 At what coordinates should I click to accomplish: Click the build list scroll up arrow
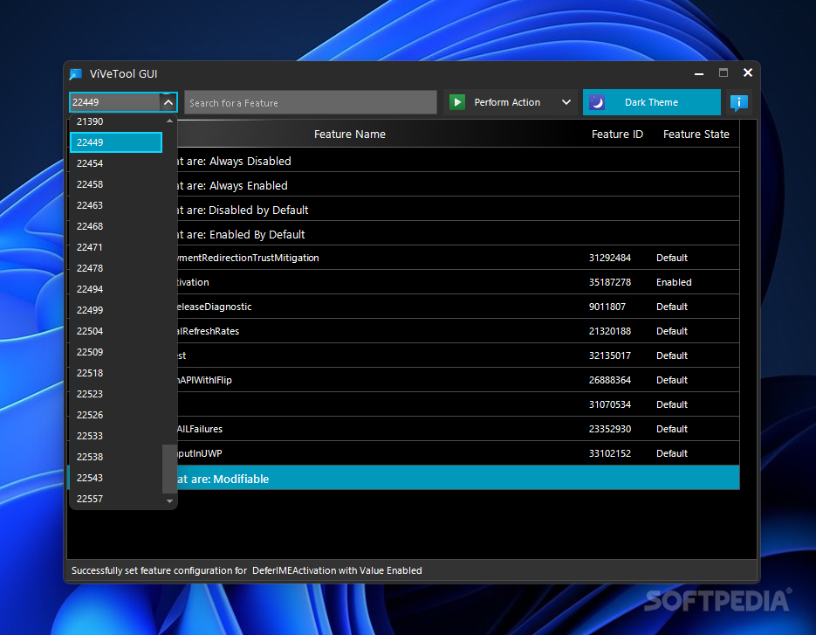[169, 121]
